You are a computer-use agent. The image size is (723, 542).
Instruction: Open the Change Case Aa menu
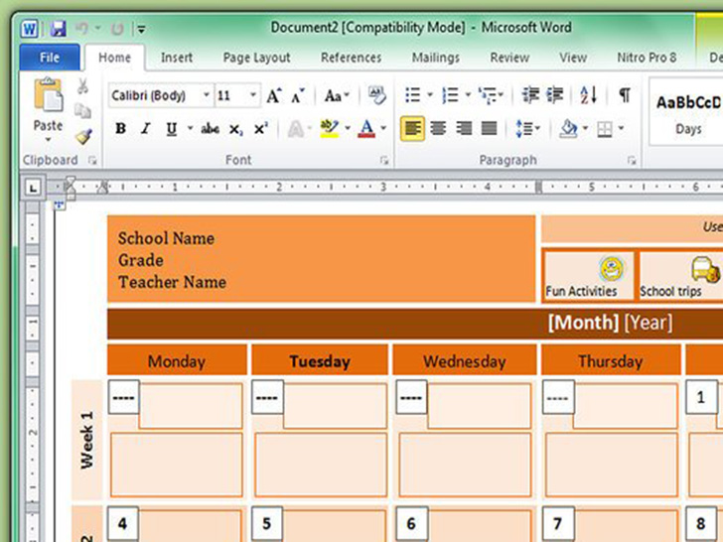[x=336, y=95]
